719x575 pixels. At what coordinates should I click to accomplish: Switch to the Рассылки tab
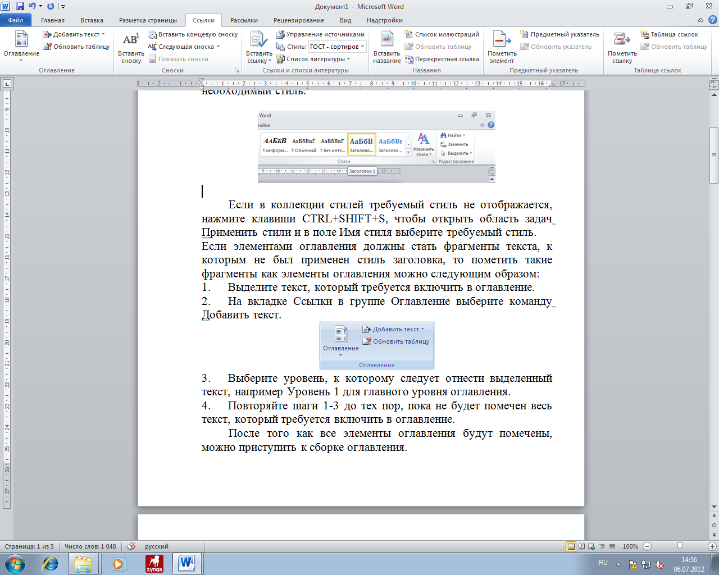(x=244, y=20)
